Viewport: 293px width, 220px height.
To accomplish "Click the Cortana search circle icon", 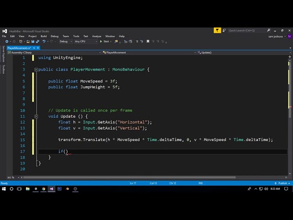I will coord(11,189).
